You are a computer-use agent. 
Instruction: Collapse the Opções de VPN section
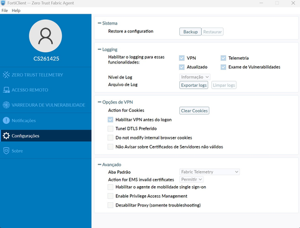pos(100,102)
